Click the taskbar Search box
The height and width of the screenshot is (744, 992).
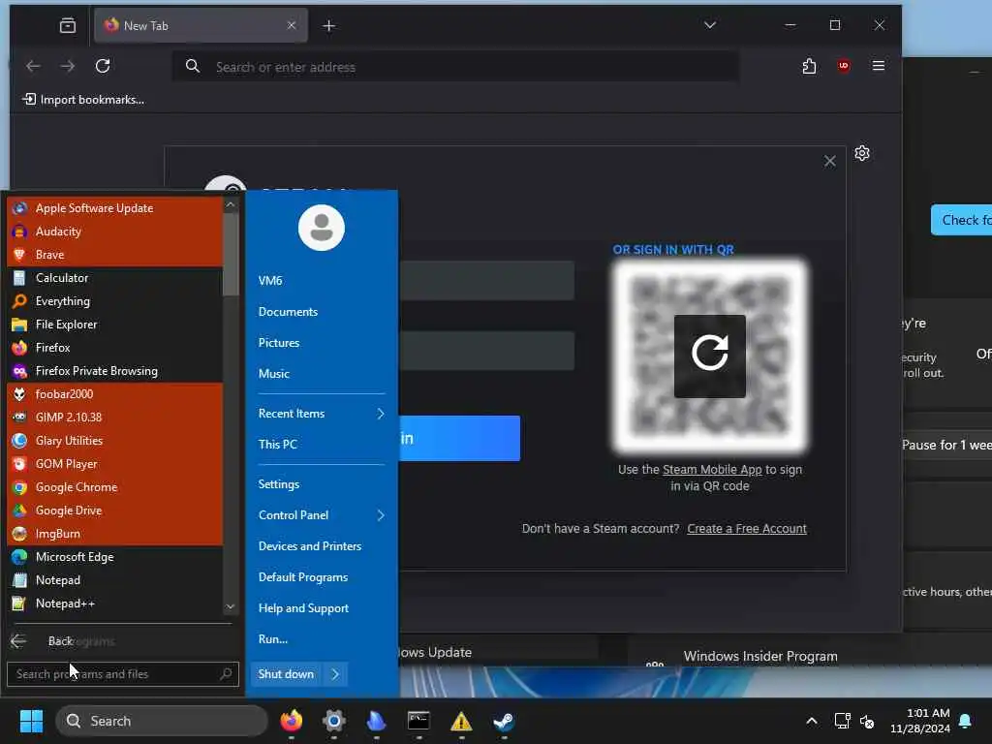[x=162, y=721]
